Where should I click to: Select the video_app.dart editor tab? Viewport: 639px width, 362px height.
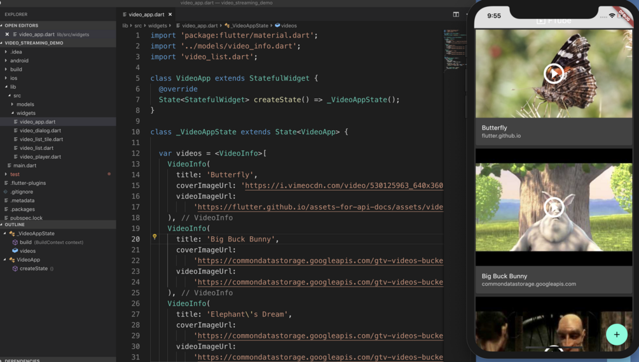pyautogui.click(x=147, y=14)
